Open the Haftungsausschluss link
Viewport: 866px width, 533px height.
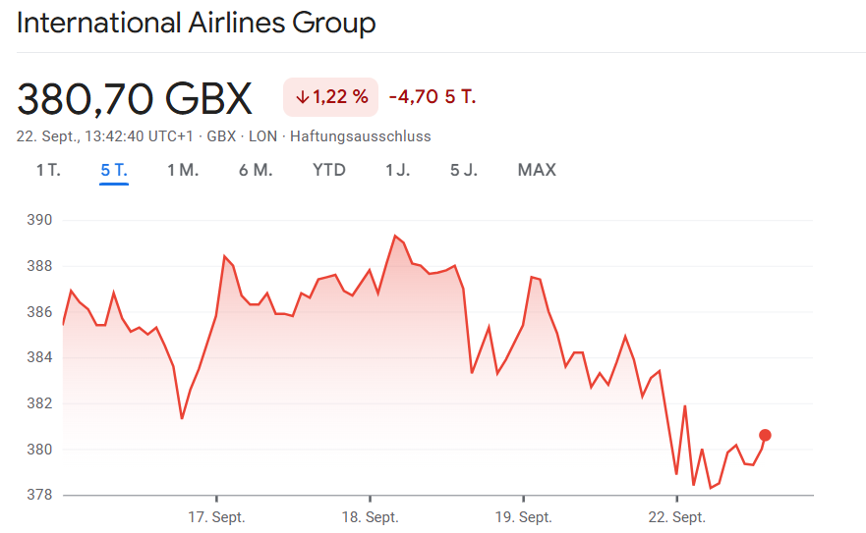click(x=361, y=136)
